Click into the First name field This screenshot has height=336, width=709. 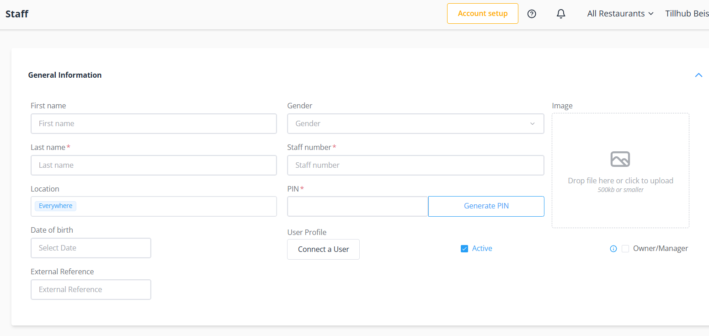point(154,123)
